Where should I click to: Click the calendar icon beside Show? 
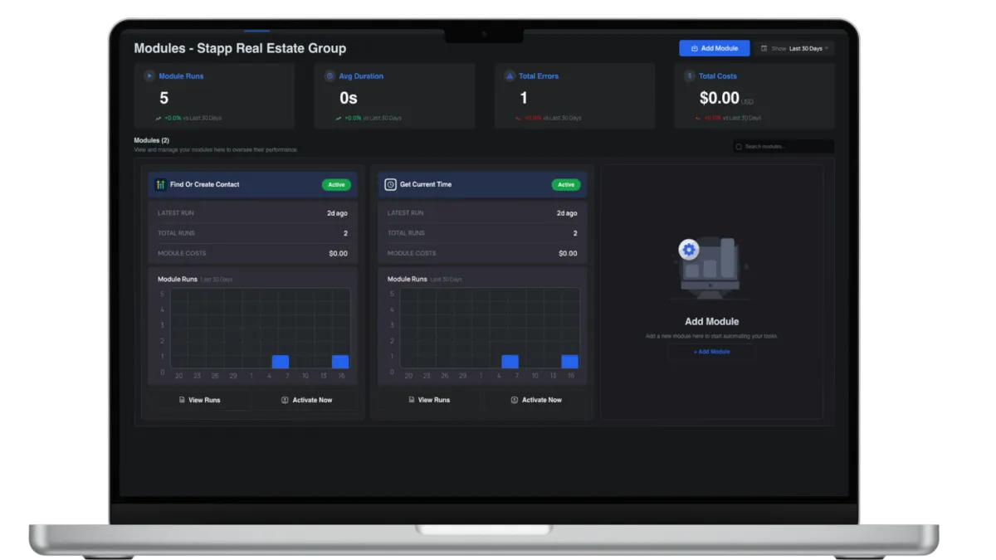pyautogui.click(x=764, y=48)
